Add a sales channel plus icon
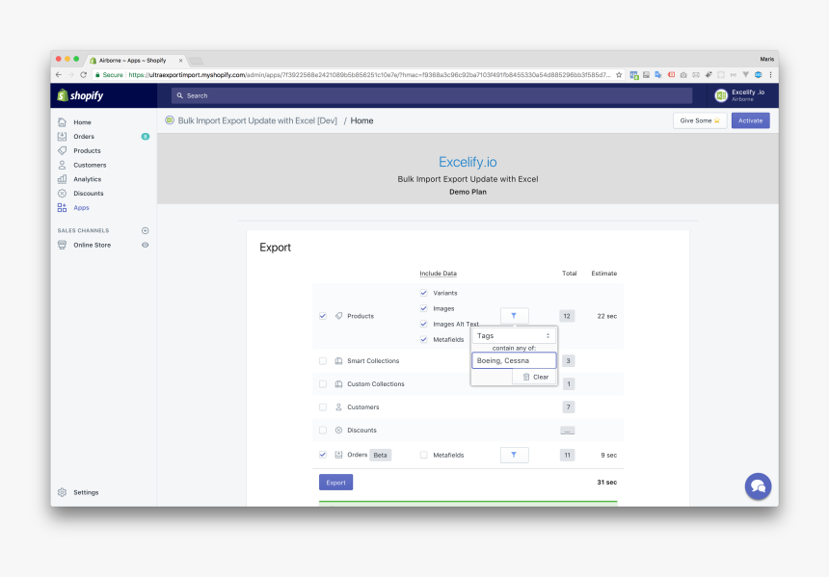The height and width of the screenshot is (577, 829). pyautogui.click(x=146, y=230)
